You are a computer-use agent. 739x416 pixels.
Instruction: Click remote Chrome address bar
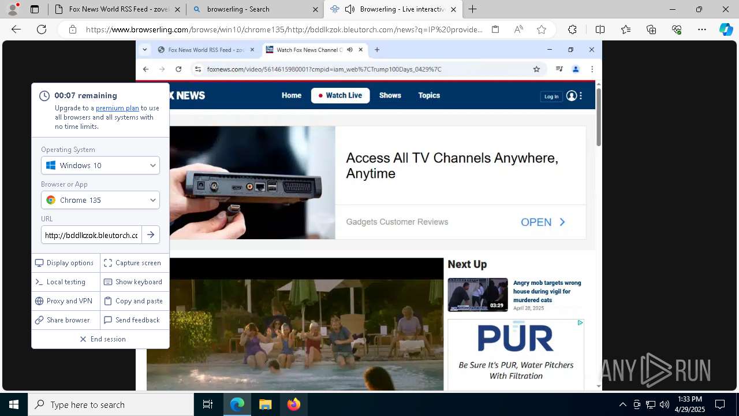369,69
